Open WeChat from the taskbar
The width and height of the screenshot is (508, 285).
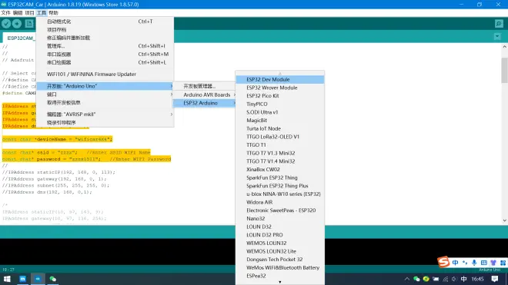(53, 279)
